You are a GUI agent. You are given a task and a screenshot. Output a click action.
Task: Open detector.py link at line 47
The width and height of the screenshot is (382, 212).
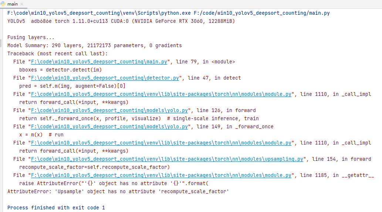105,78
